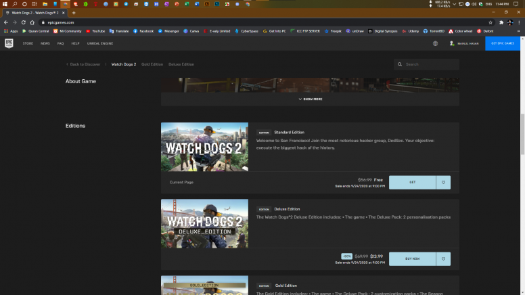Open the Freepik bookmark
The height and width of the screenshot is (295, 525).
click(x=333, y=31)
